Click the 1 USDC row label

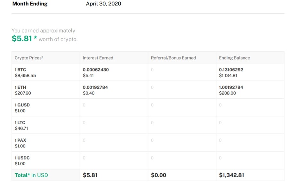tap(22, 158)
